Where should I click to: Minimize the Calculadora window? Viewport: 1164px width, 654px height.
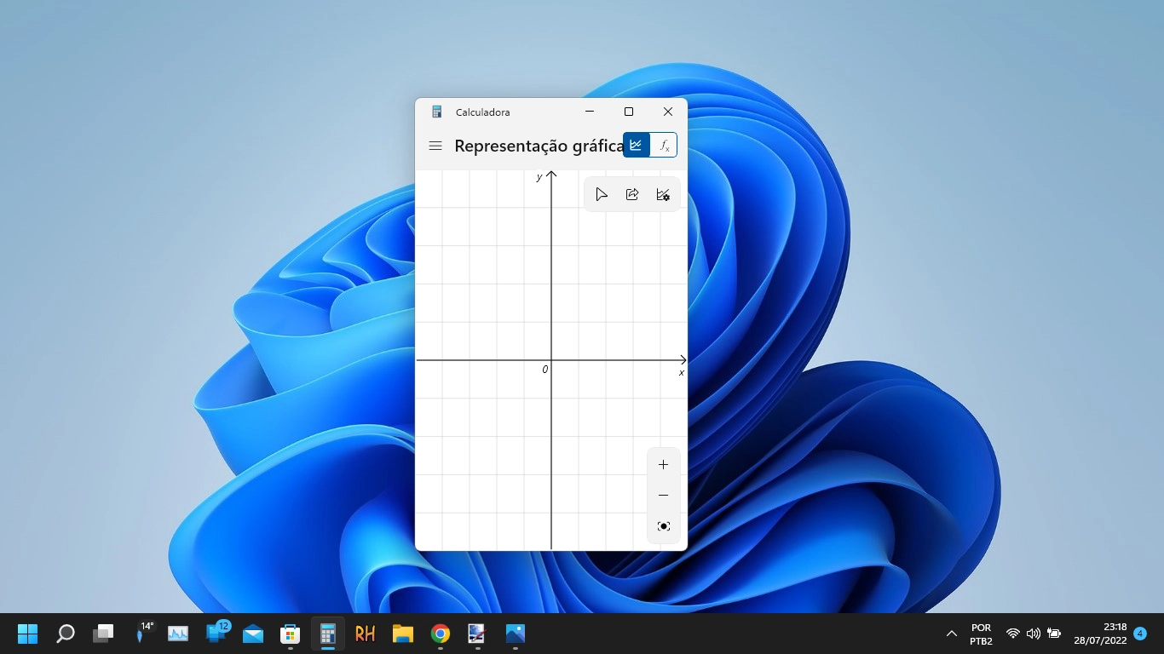(x=590, y=112)
